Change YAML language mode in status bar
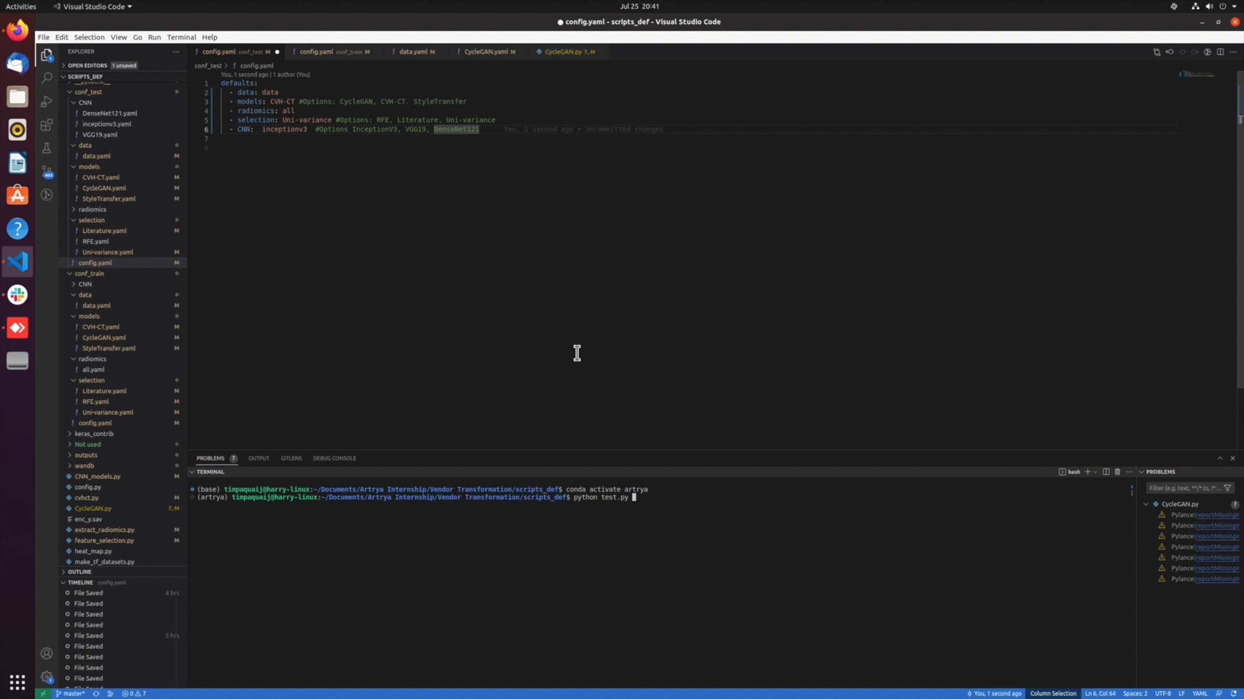The image size is (1244, 699). coord(1200,694)
